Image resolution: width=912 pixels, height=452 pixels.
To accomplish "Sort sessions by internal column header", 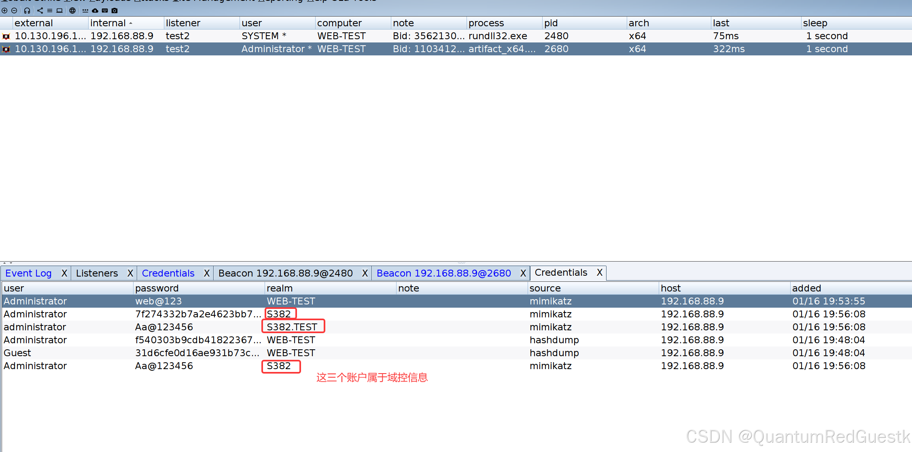I will tap(108, 23).
